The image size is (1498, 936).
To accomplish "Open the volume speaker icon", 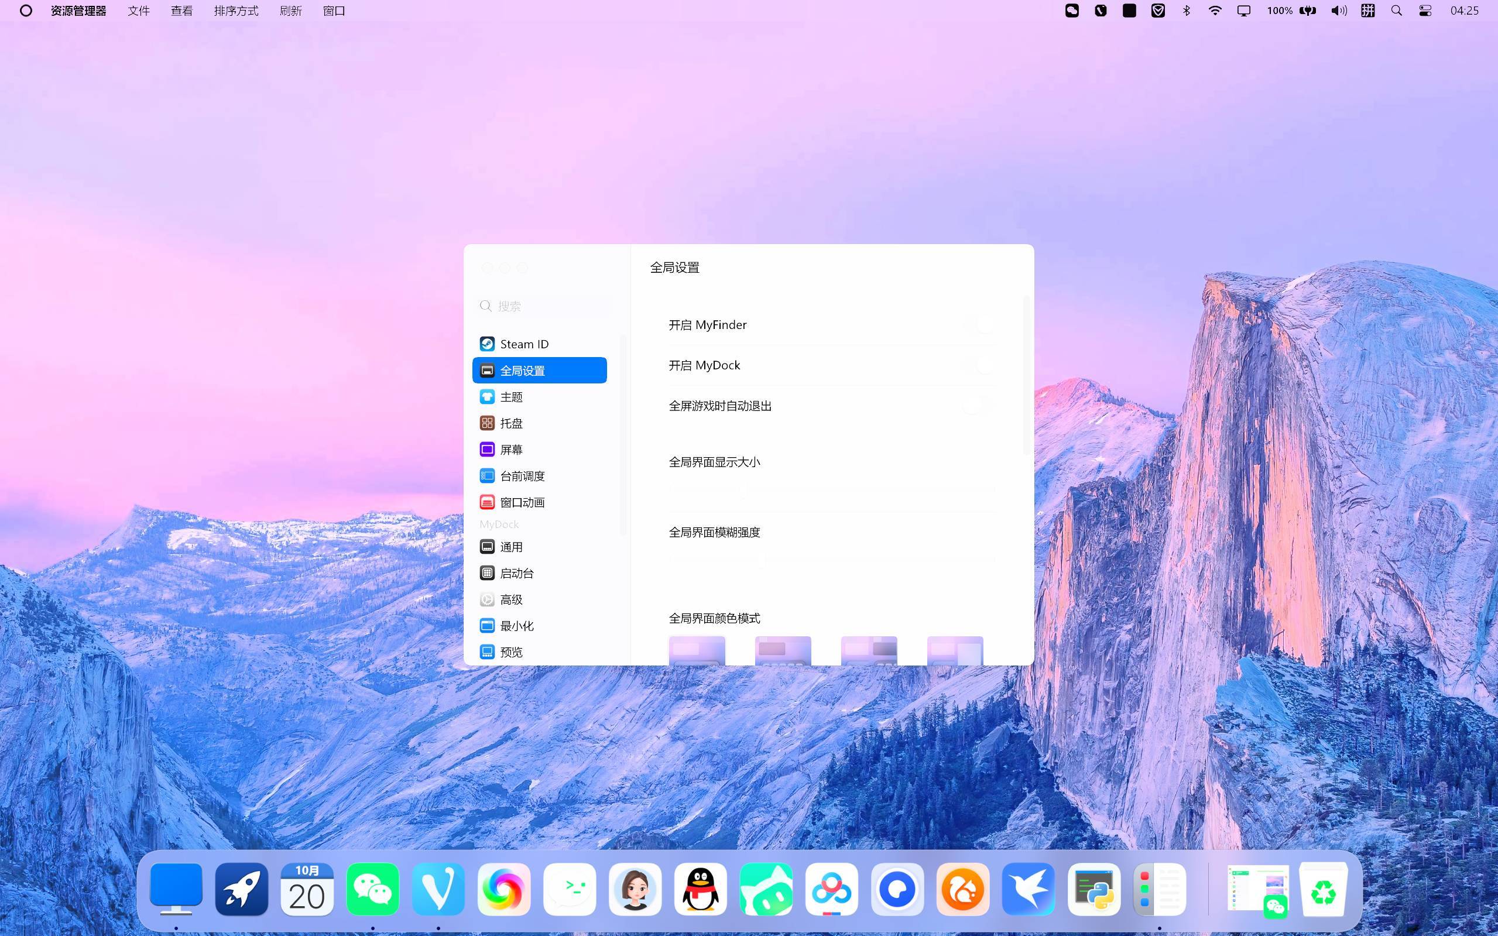I will [1339, 11].
